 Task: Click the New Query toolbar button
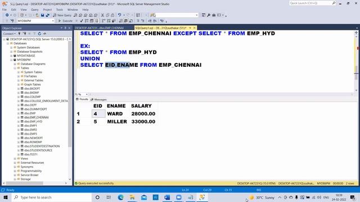pos(62,15)
